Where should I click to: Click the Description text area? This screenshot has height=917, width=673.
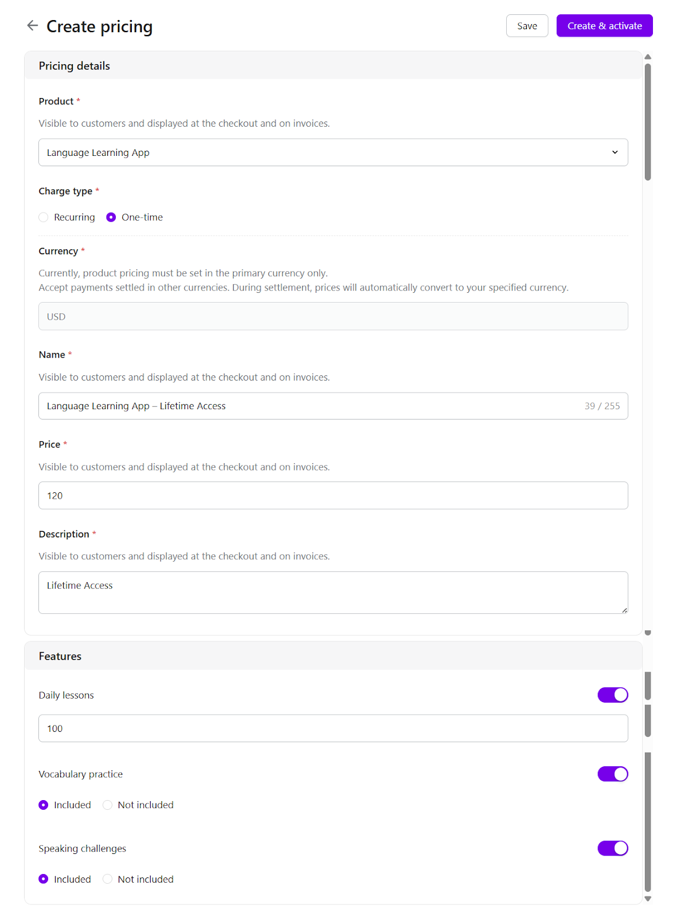point(332,592)
